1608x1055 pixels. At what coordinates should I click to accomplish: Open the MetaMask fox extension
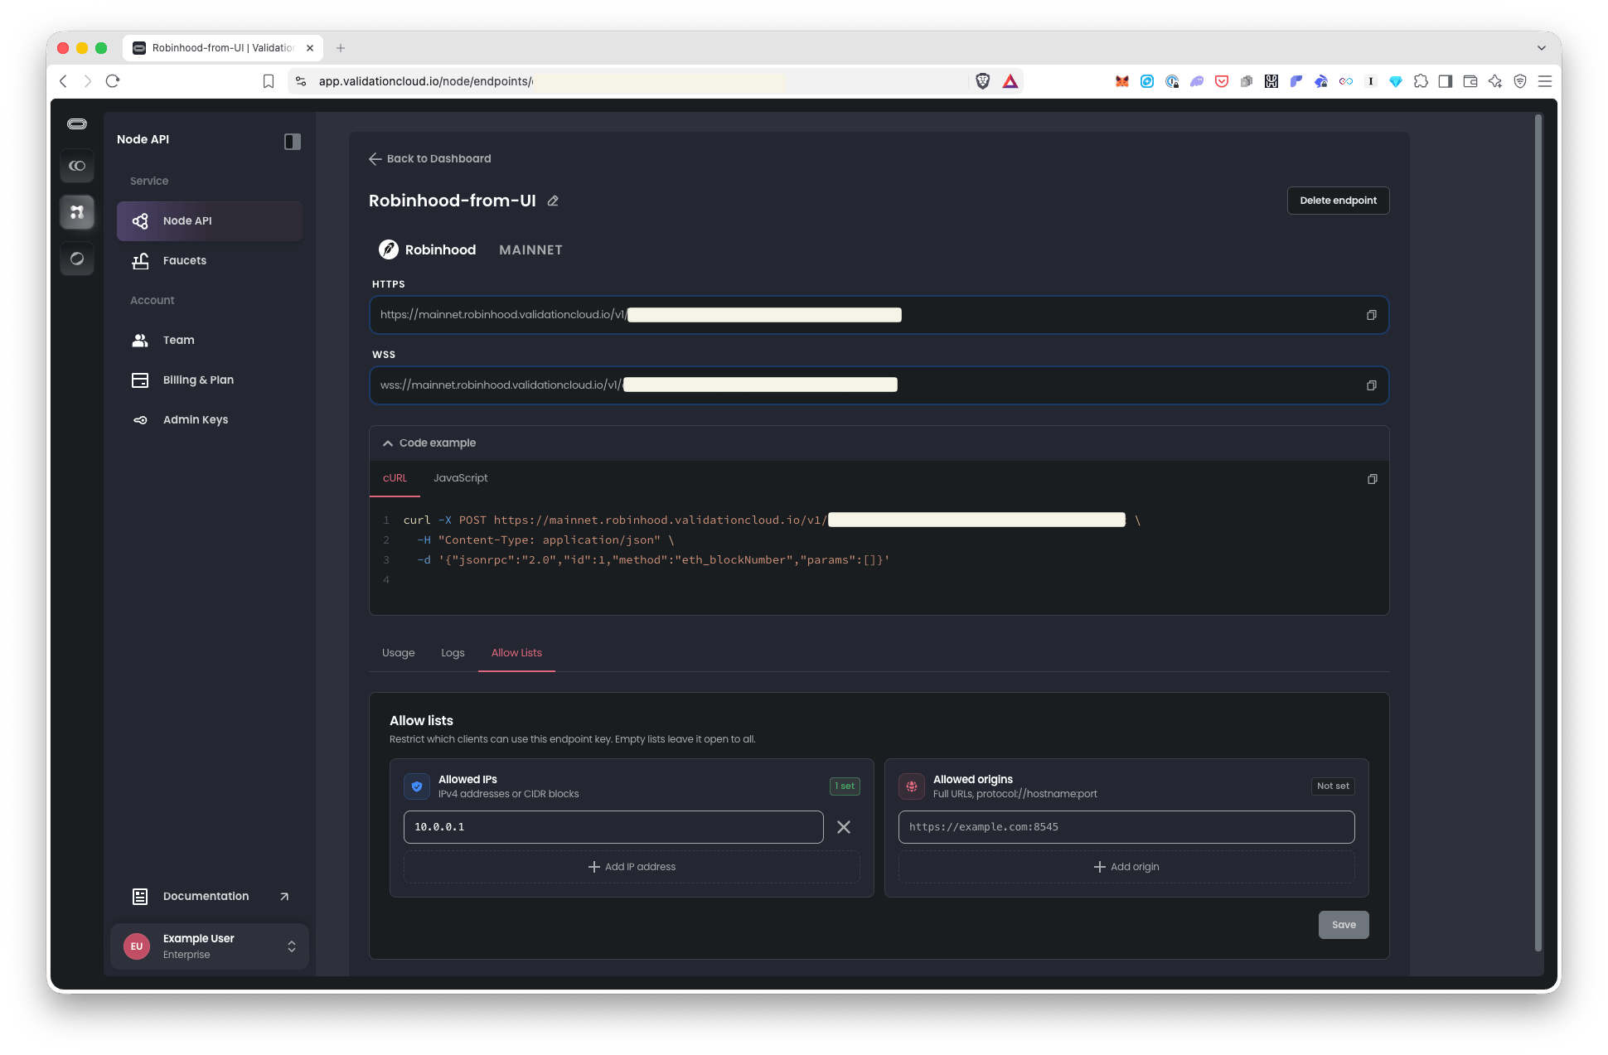1122,81
